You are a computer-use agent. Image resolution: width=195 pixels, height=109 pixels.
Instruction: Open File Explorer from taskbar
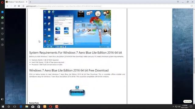(x=27, y=107)
